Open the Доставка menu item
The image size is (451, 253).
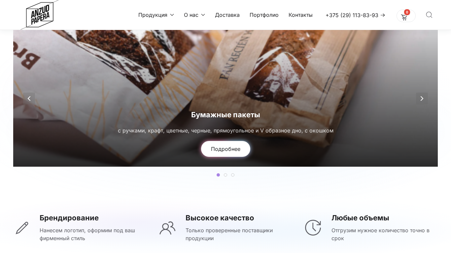227,15
